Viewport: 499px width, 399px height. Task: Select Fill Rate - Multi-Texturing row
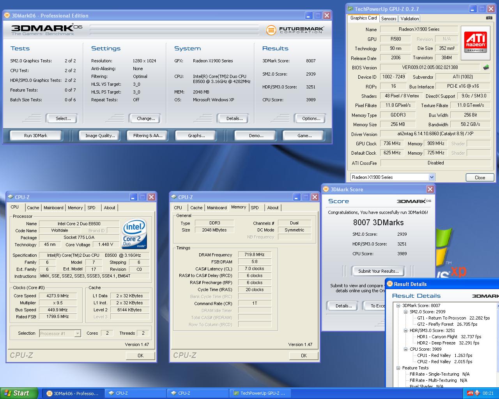[438, 380]
